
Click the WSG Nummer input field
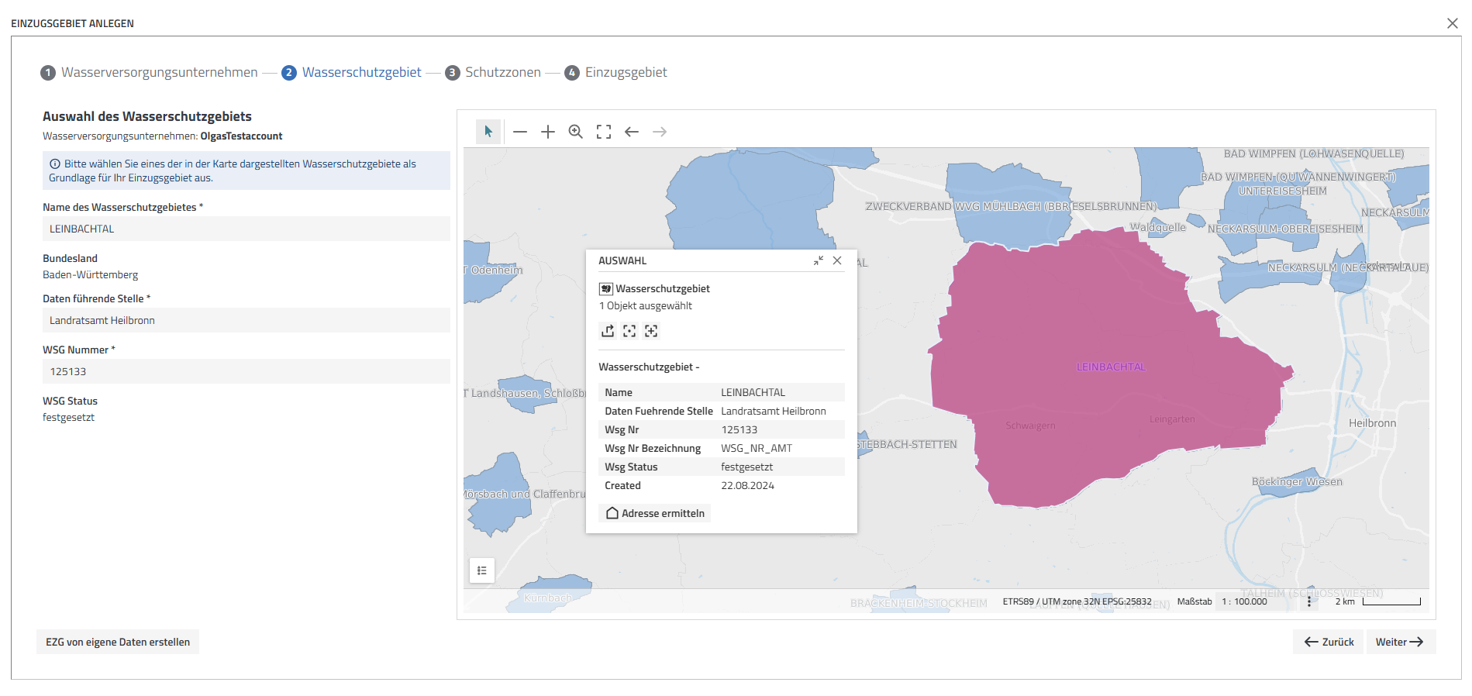(246, 372)
